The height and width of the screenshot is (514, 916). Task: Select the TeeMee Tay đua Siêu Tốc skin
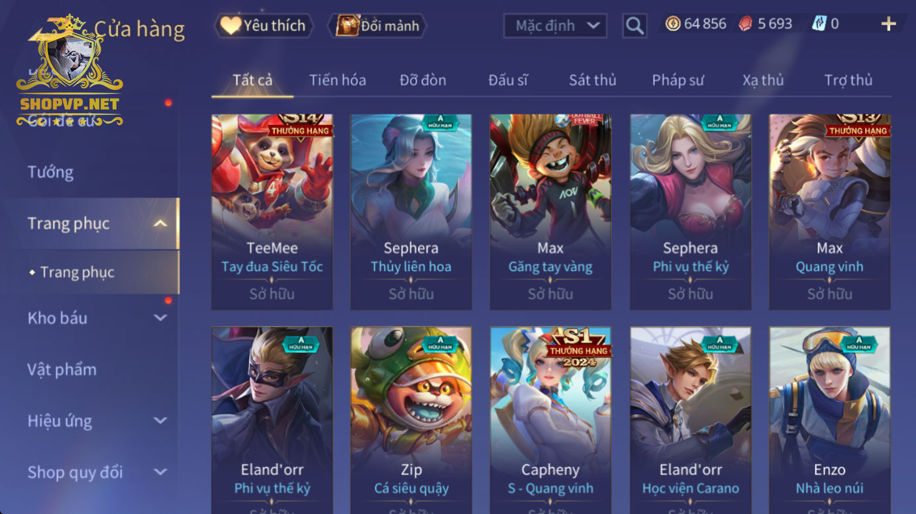pyautogui.click(x=272, y=212)
